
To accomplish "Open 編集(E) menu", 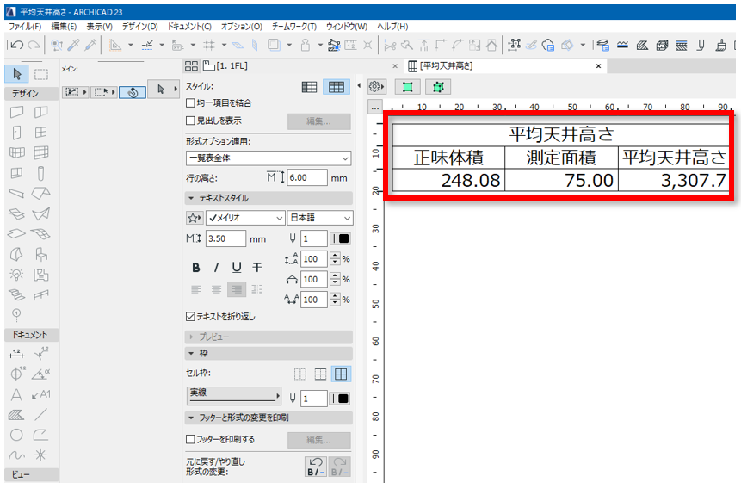I will (64, 27).
